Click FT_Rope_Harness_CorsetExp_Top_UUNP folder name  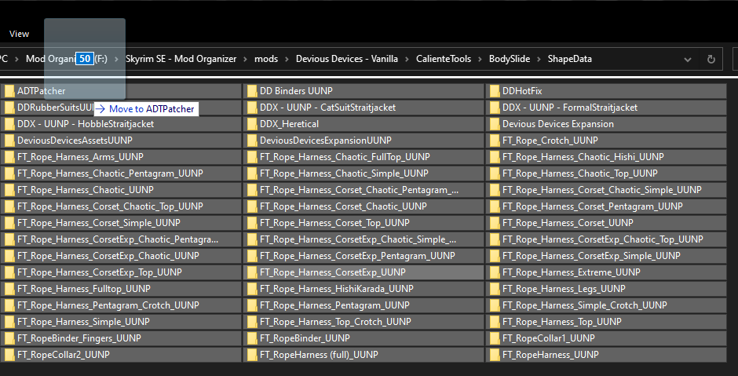click(x=99, y=272)
